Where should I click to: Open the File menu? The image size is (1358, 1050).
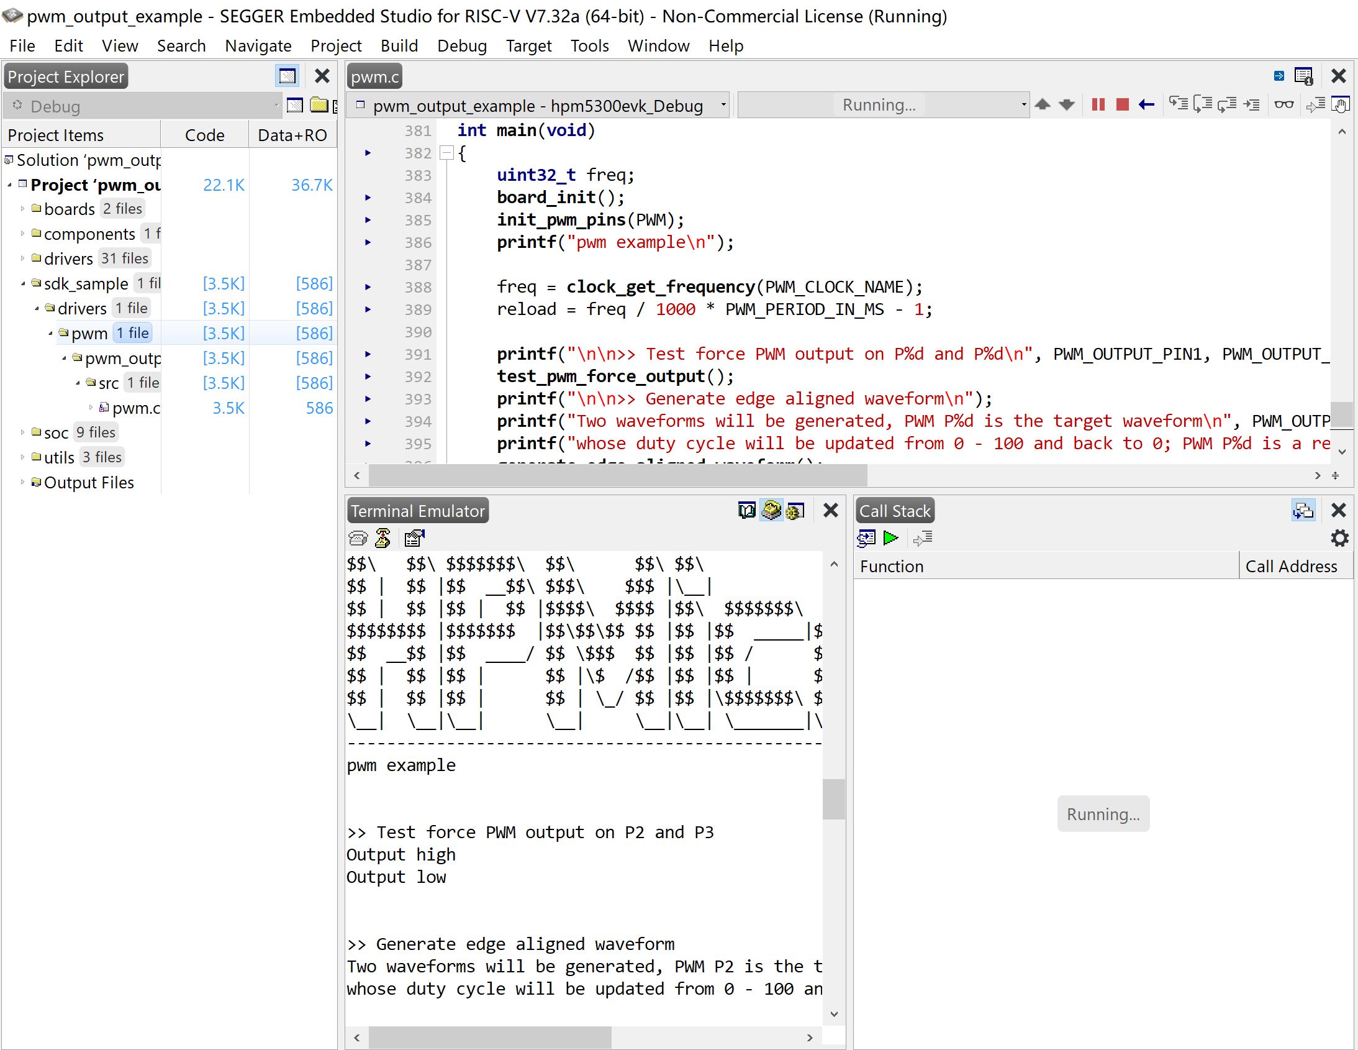click(22, 45)
